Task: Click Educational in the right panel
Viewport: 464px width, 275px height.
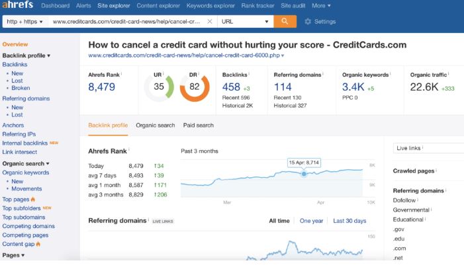Action: click(408, 219)
